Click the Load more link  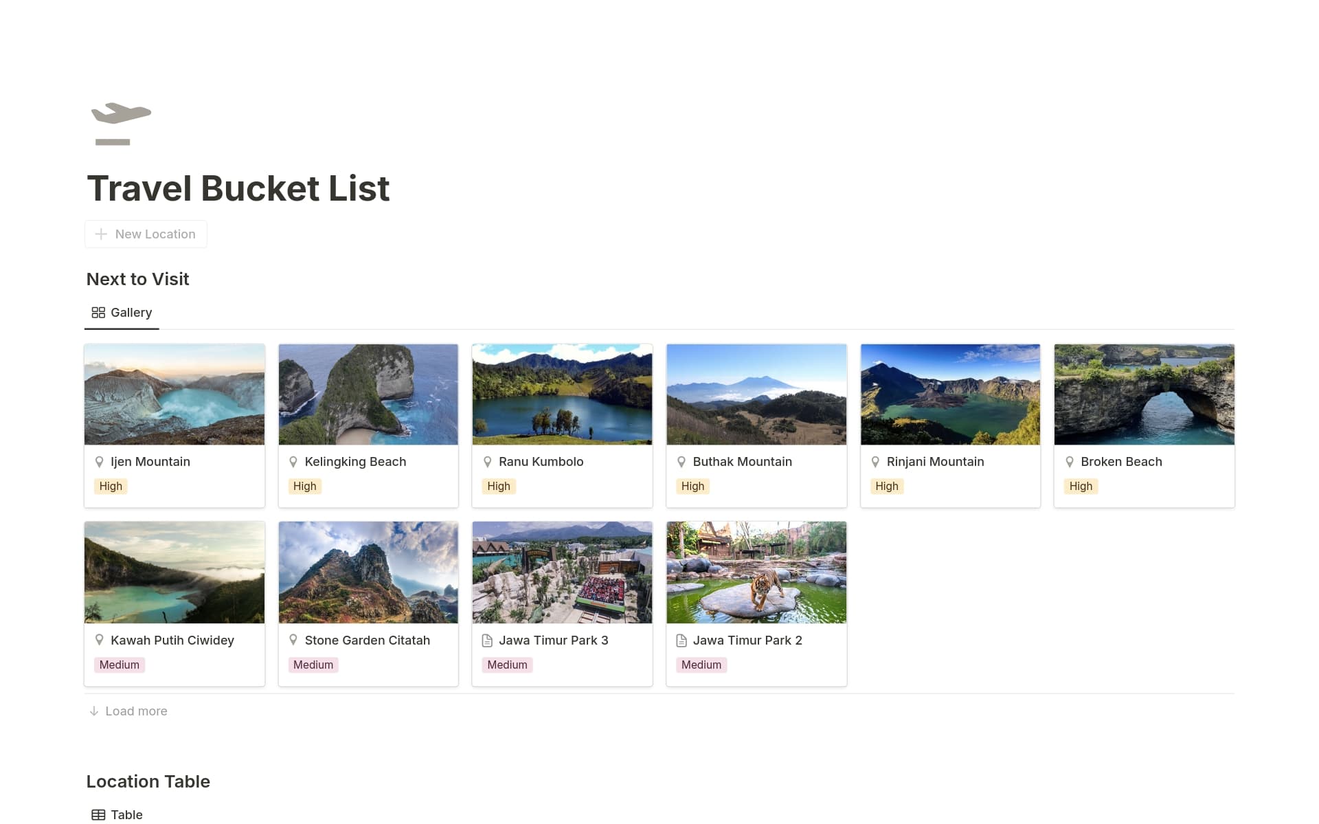point(135,711)
